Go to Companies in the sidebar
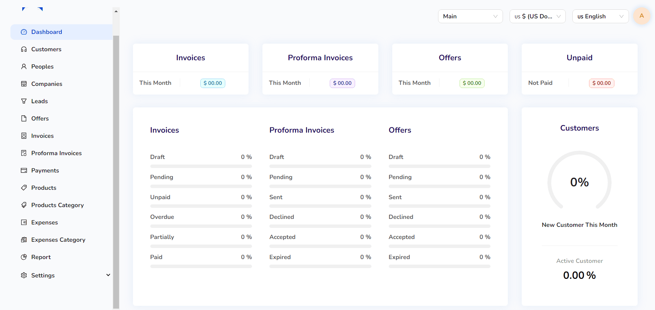The image size is (655, 310). tap(47, 84)
